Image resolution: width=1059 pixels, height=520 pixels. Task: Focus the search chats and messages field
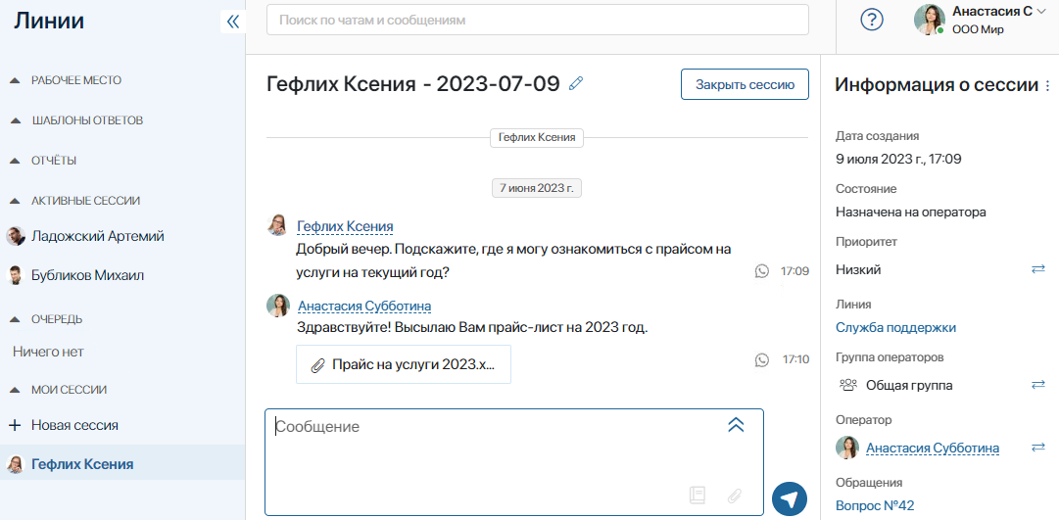(x=538, y=21)
